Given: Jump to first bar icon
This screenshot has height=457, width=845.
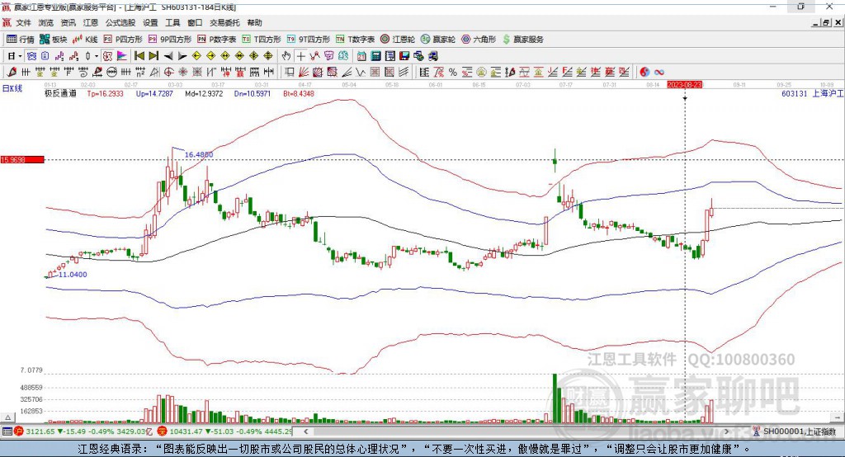Looking at the screenshot, I should (x=139, y=56).
